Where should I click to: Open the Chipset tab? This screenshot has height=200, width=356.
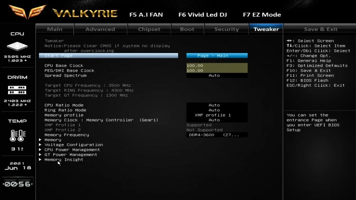click(x=149, y=29)
